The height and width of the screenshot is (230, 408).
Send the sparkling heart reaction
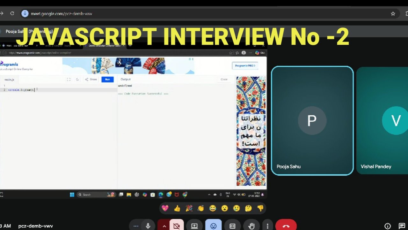pos(165,208)
